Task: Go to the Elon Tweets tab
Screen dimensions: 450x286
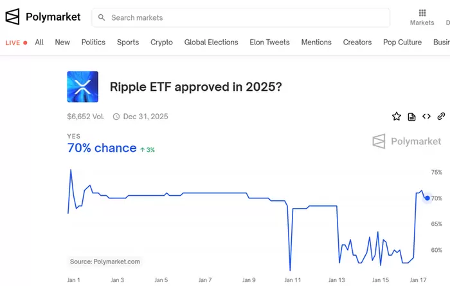Action: click(x=269, y=43)
